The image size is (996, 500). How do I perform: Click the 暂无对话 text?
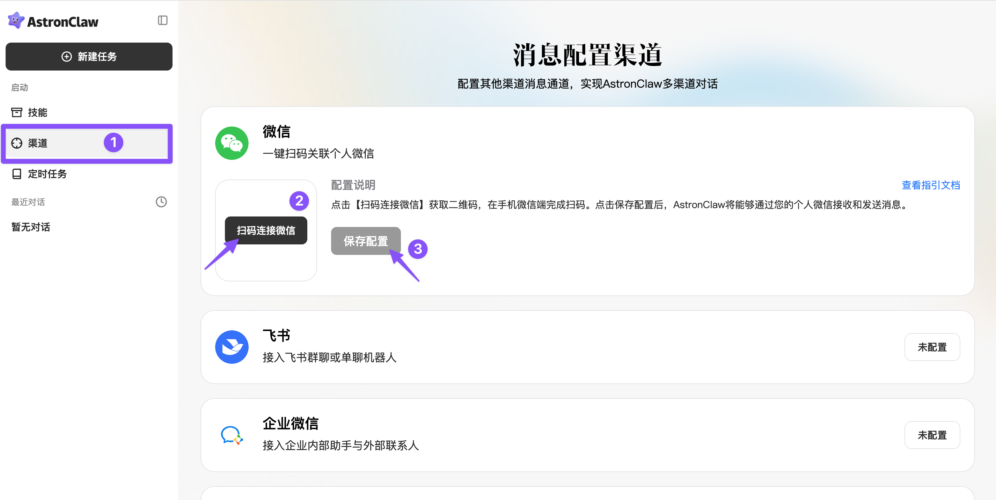point(31,227)
